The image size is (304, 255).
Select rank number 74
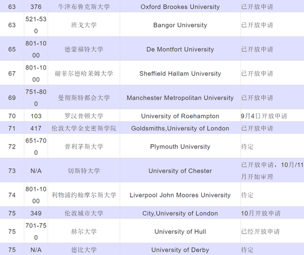(x=12, y=195)
